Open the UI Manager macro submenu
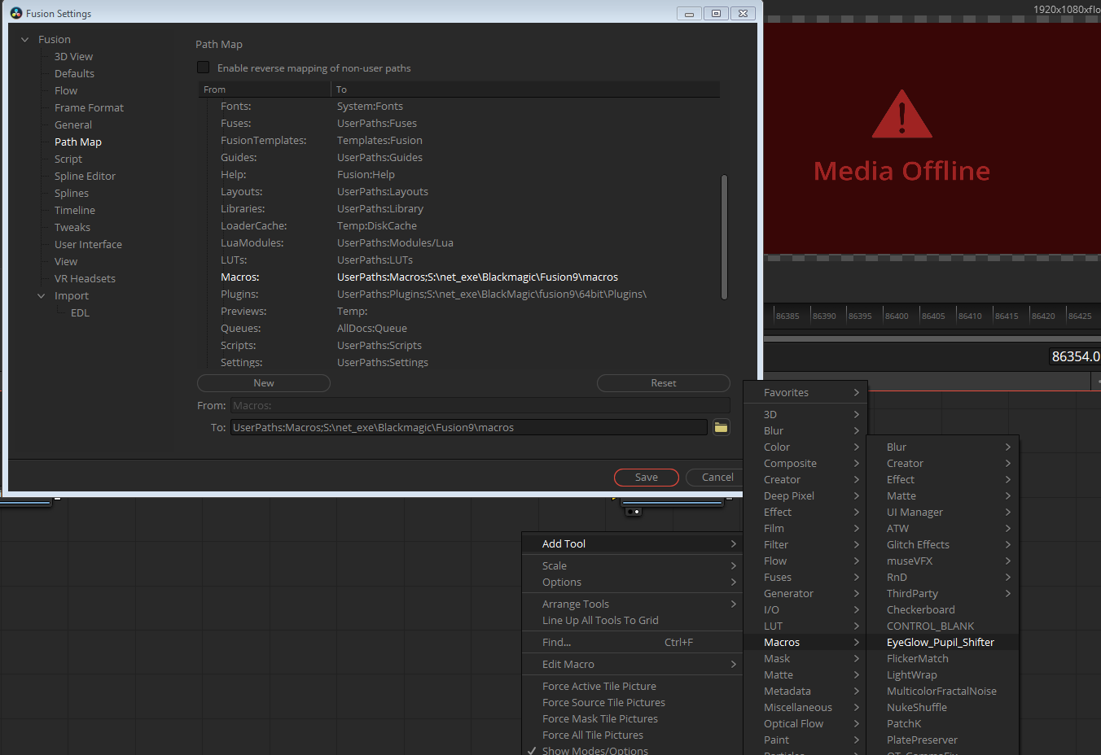1101x755 pixels. coord(944,512)
